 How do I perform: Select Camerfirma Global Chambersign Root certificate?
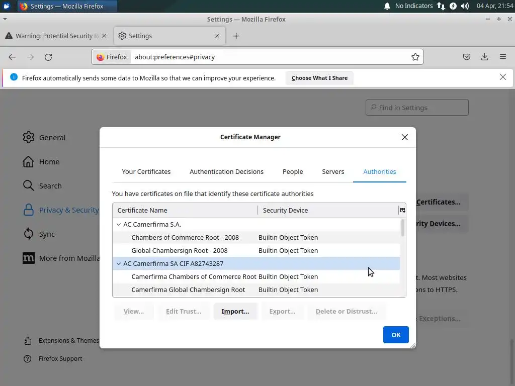(256, 290)
